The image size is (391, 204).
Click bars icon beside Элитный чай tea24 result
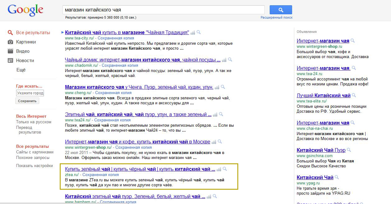click(215, 114)
